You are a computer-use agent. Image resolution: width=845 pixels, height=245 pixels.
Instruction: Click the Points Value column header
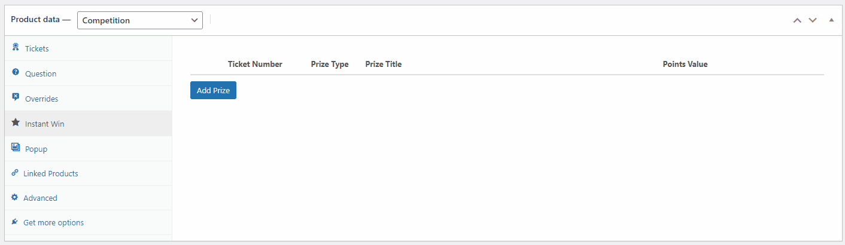coord(685,64)
